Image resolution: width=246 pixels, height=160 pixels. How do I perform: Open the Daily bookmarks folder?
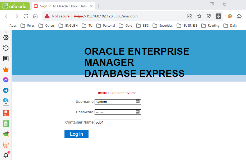point(230,26)
